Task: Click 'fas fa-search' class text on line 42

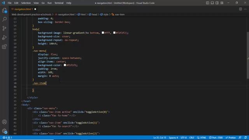Action: pos(61,126)
